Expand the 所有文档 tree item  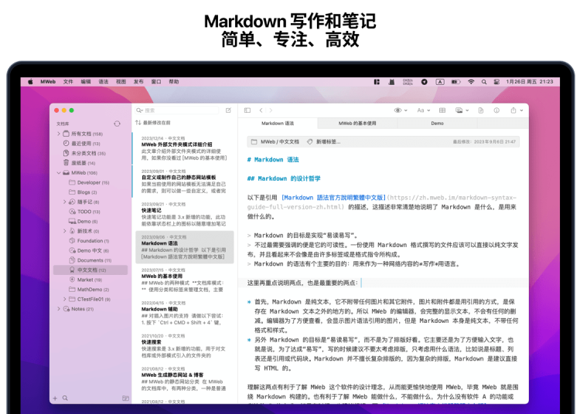point(59,134)
